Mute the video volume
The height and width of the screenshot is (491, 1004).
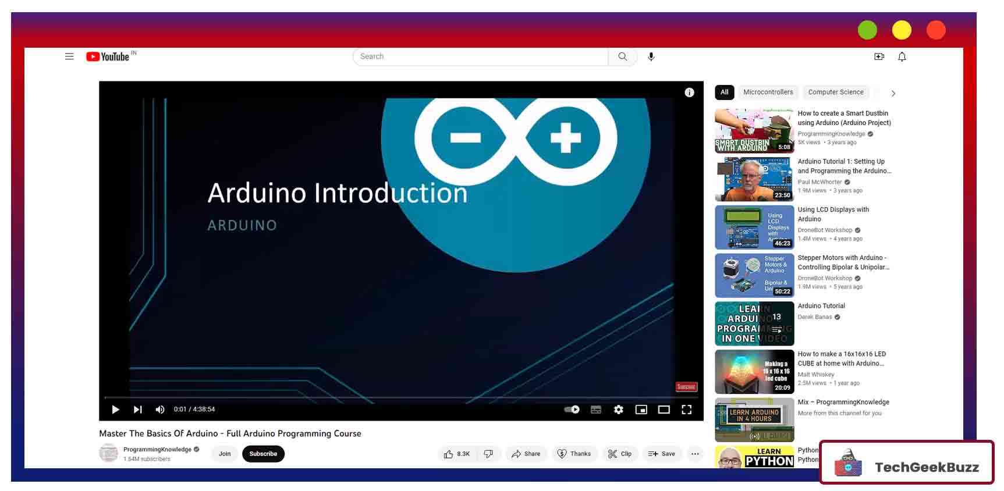(x=160, y=410)
